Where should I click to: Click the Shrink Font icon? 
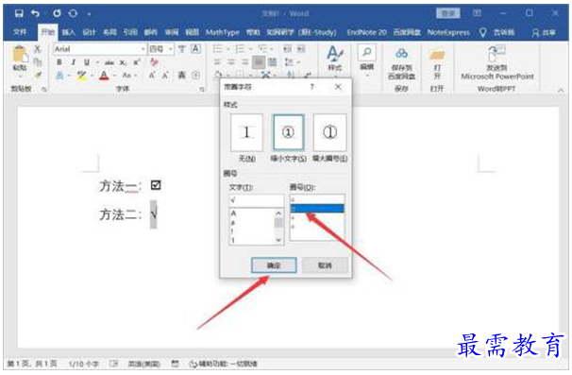click(165, 76)
